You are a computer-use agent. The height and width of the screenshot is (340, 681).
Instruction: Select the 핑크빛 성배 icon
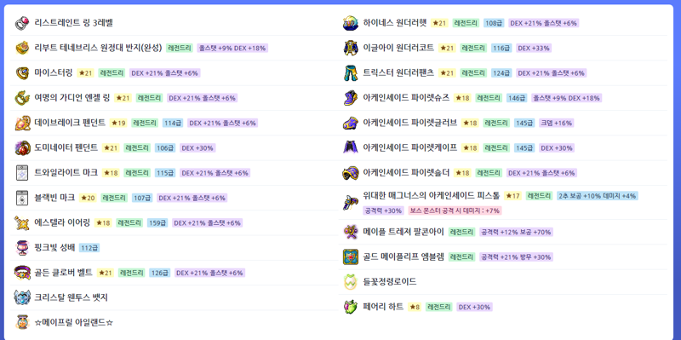(x=21, y=248)
